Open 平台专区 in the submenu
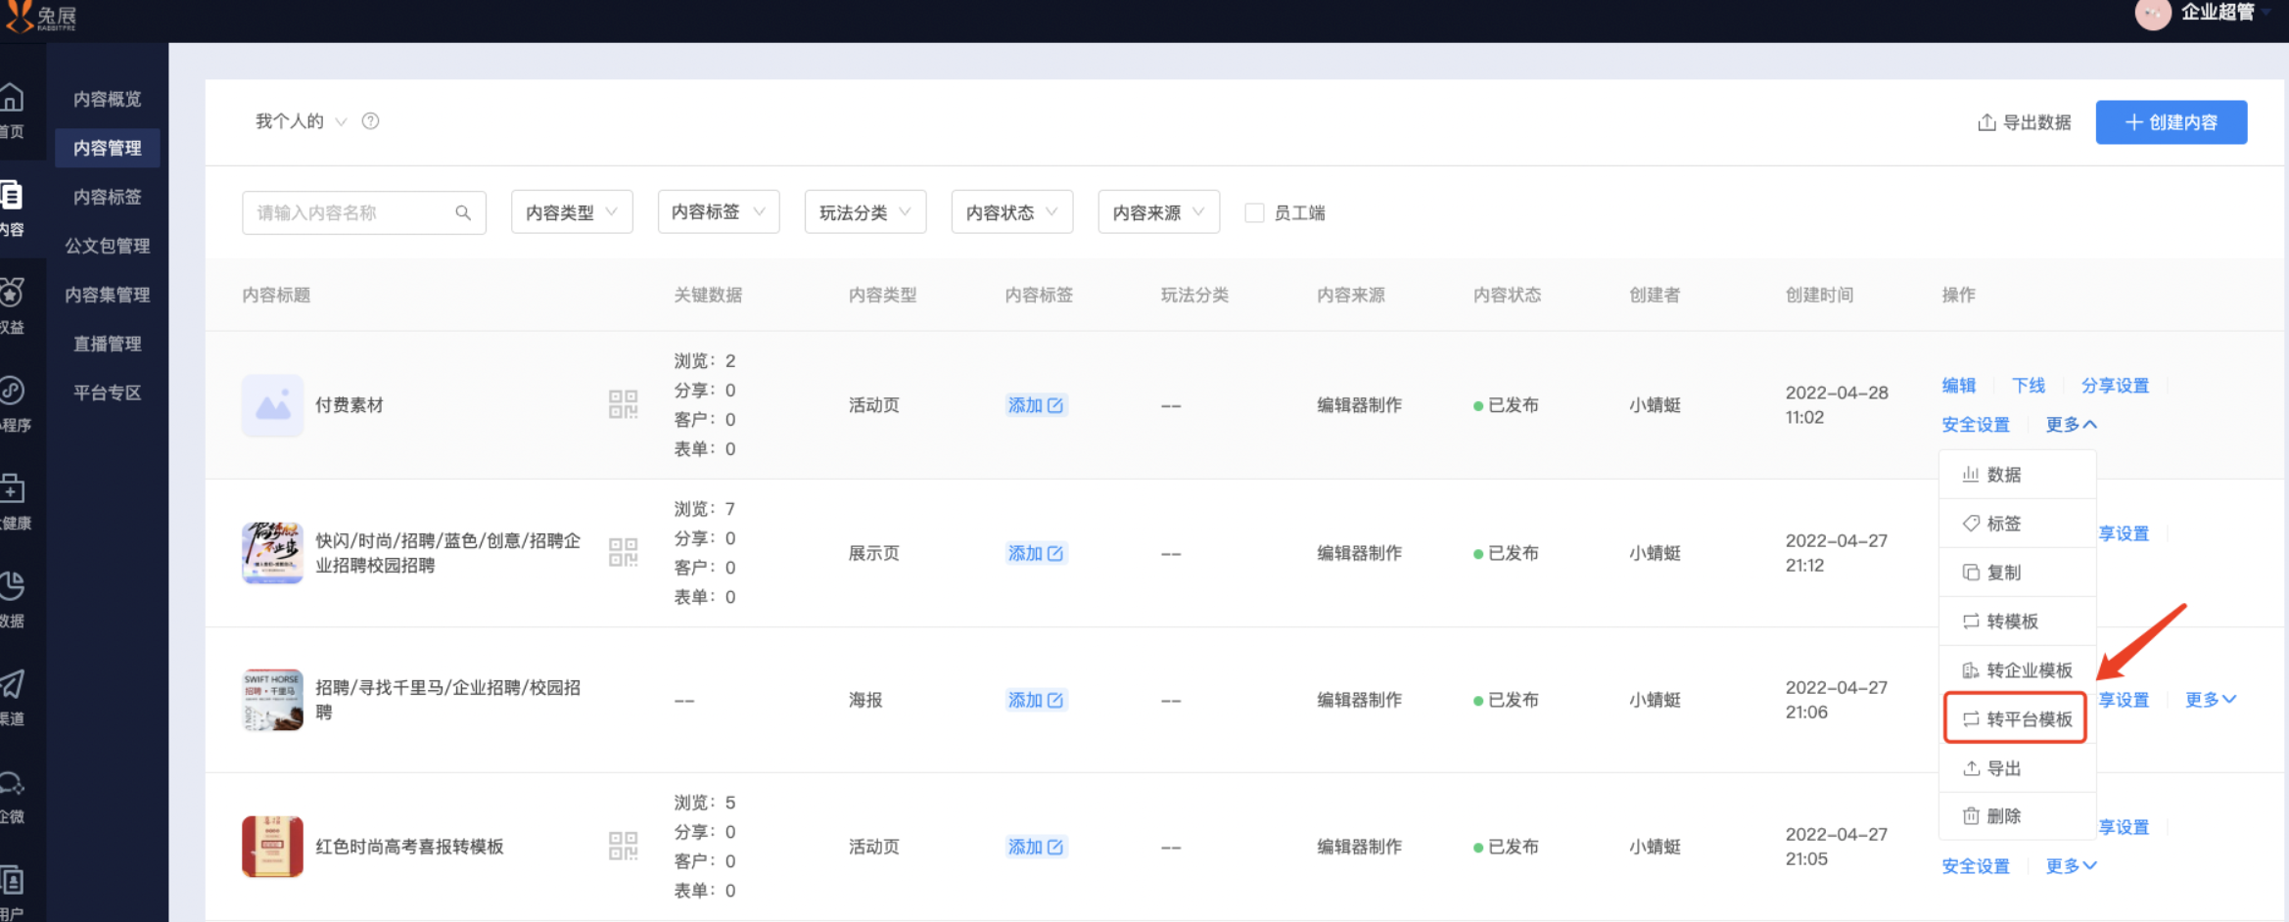The height and width of the screenshot is (922, 2289). 108,392
